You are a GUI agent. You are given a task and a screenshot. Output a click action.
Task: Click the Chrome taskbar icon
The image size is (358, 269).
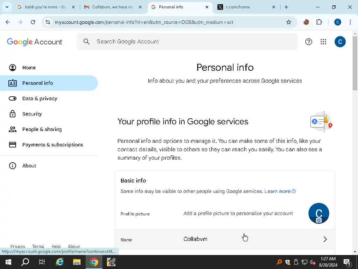pyautogui.click(x=94, y=262)
